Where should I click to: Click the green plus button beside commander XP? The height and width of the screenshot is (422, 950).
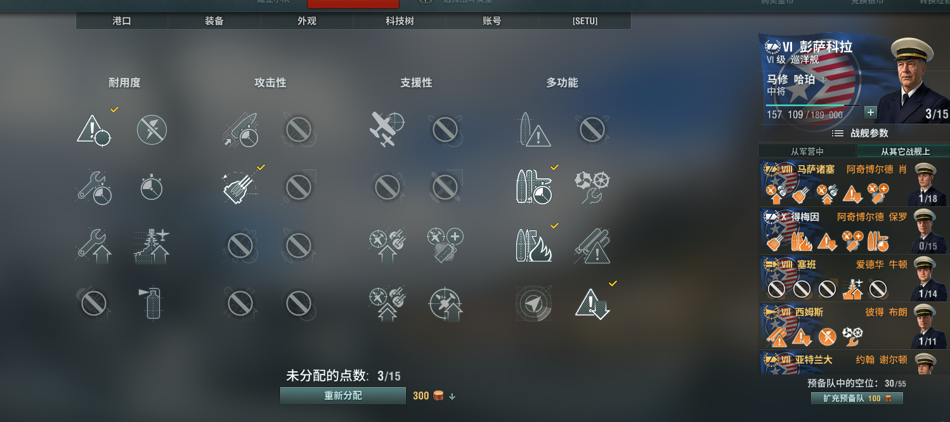[x=870, y=112]
